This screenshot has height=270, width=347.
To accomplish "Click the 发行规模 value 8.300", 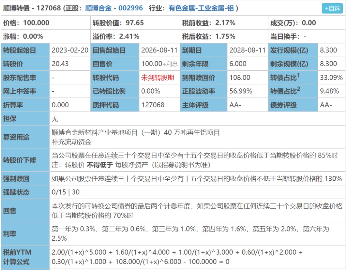I will pyautogui.click(x=328, y=50).
